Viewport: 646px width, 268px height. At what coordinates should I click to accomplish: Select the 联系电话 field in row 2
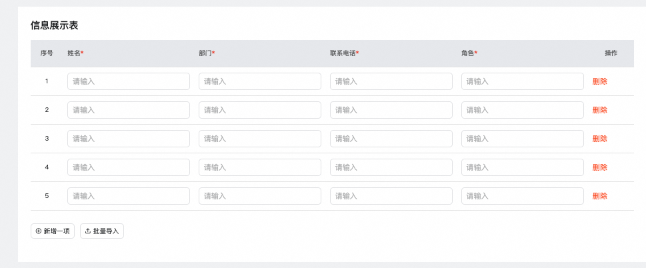(391, 110)
